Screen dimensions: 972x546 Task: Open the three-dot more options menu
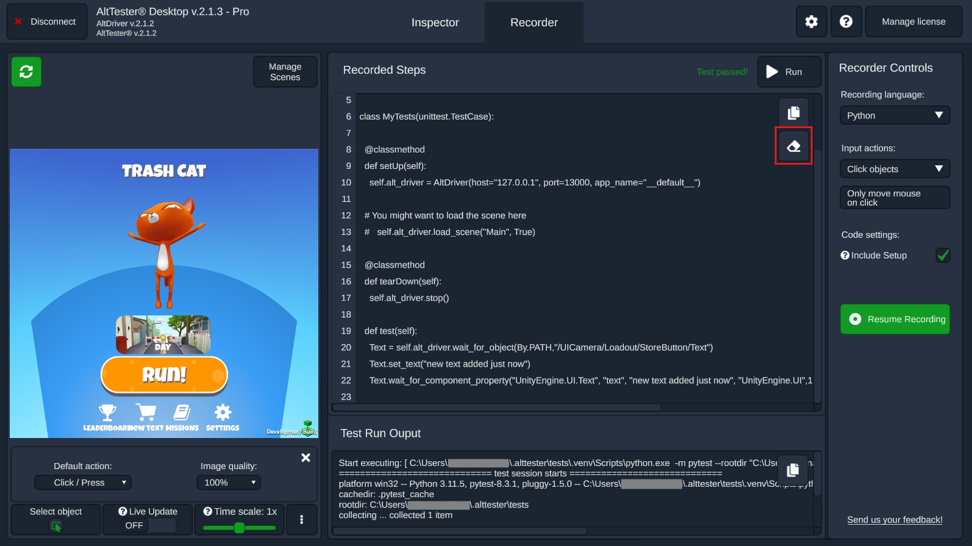point(301,520)
